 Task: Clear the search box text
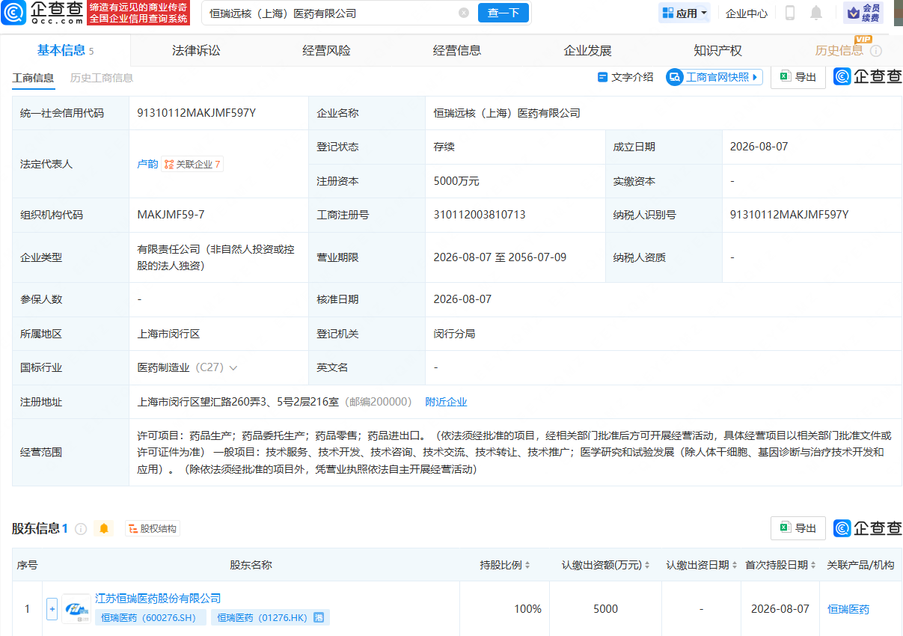(x=464, y=13)
